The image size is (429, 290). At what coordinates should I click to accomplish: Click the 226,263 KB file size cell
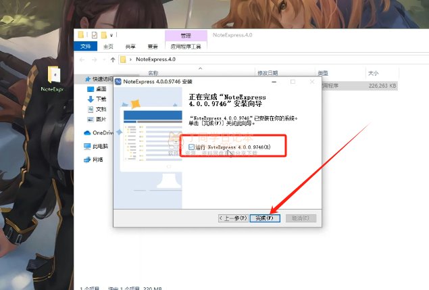point(382,86)
